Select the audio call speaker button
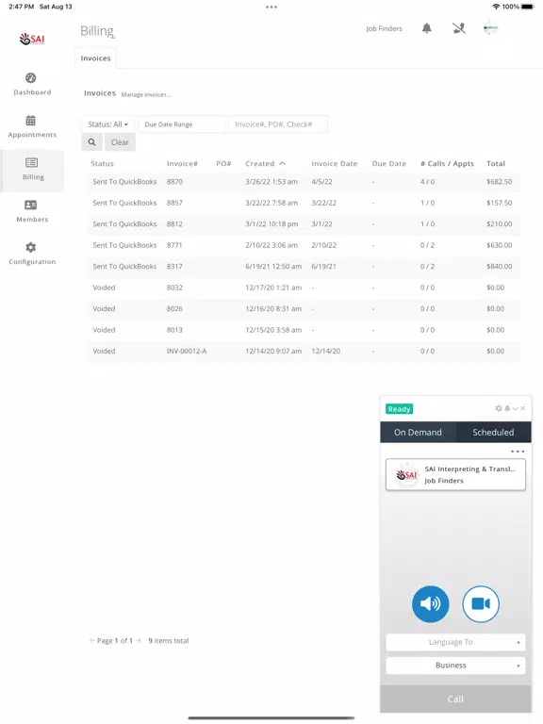This screenshot has height=724, width=543. tap(430, 604)
